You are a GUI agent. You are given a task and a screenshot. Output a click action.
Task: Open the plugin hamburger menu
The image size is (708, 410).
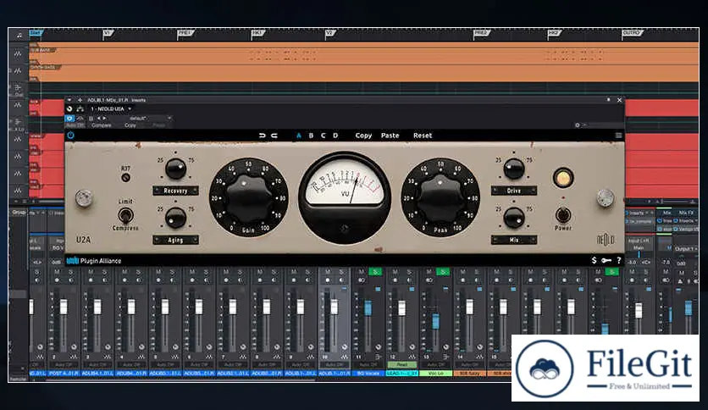[618, 135]
